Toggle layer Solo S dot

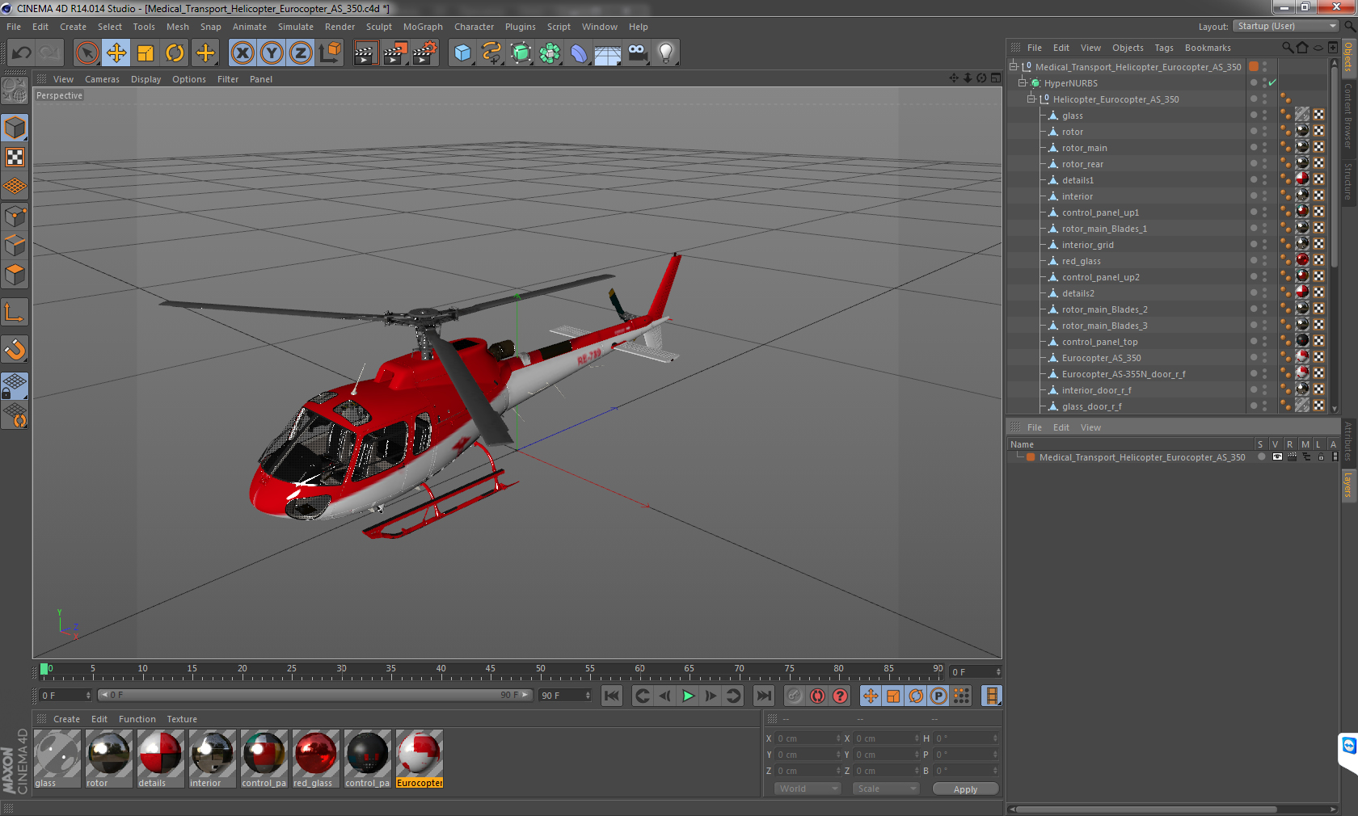(x=1261, y=457)
